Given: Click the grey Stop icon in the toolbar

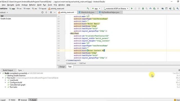Looking at the screenshot, I should click(x=158, y=8).
